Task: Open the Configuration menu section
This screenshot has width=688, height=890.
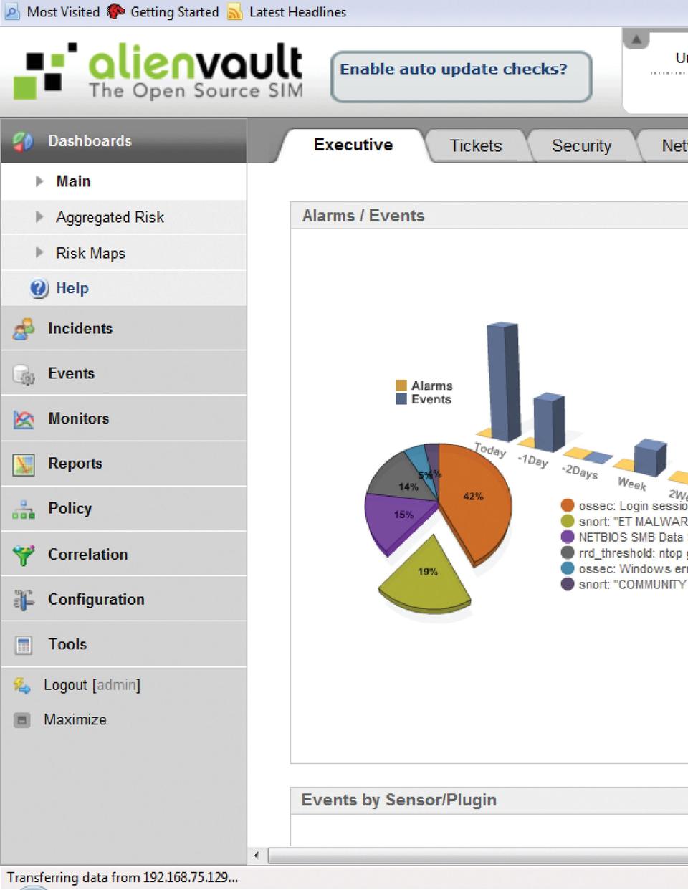Action: point(124,600)
